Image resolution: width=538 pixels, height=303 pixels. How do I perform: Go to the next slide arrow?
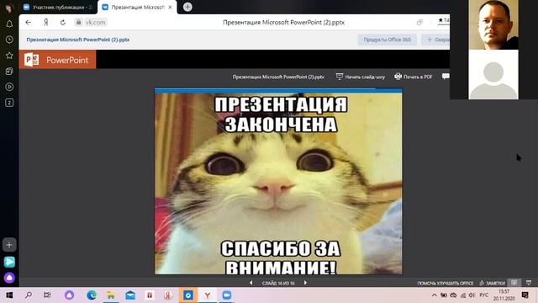(x=305, y=283)
